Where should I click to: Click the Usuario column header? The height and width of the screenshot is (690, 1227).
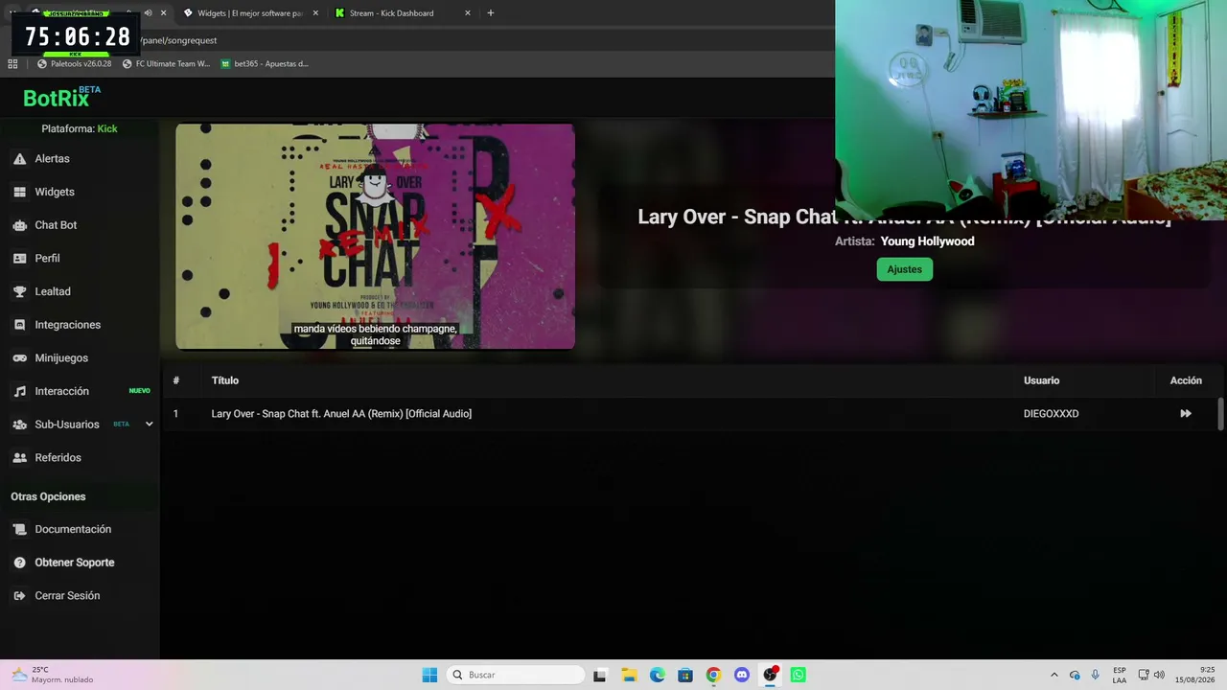[x=1041, y=380]
